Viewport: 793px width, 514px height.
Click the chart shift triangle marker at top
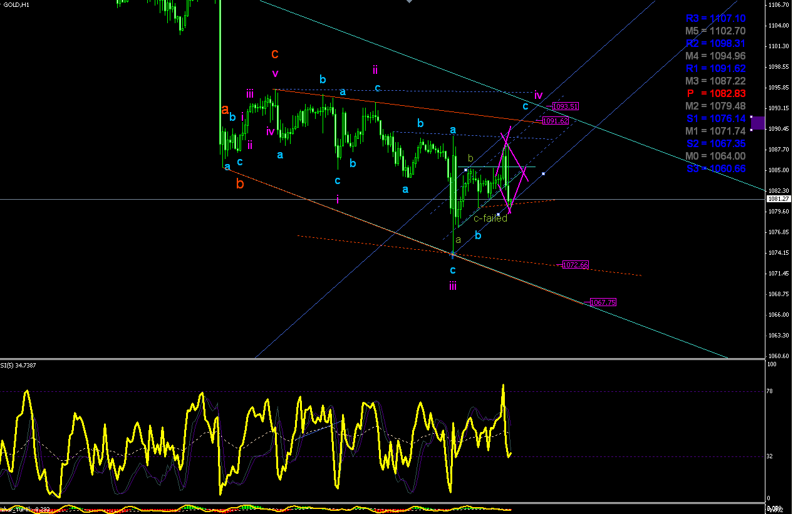409,2
